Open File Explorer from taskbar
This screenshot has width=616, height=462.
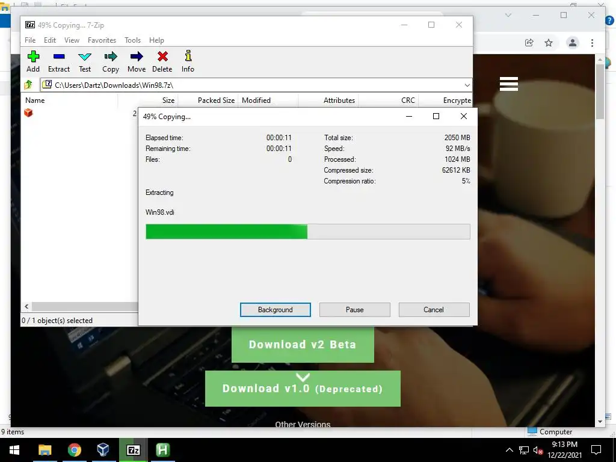point(45,450)
